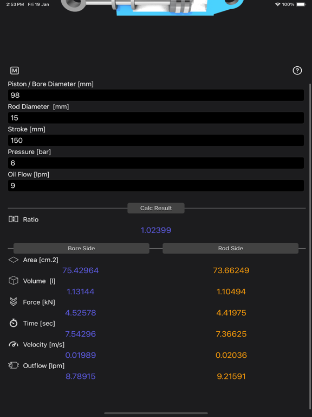Select the ratio value 1.02399
The width and height of the screenshot is (312, 417).
pyautogui.click(x=156, y=230)
